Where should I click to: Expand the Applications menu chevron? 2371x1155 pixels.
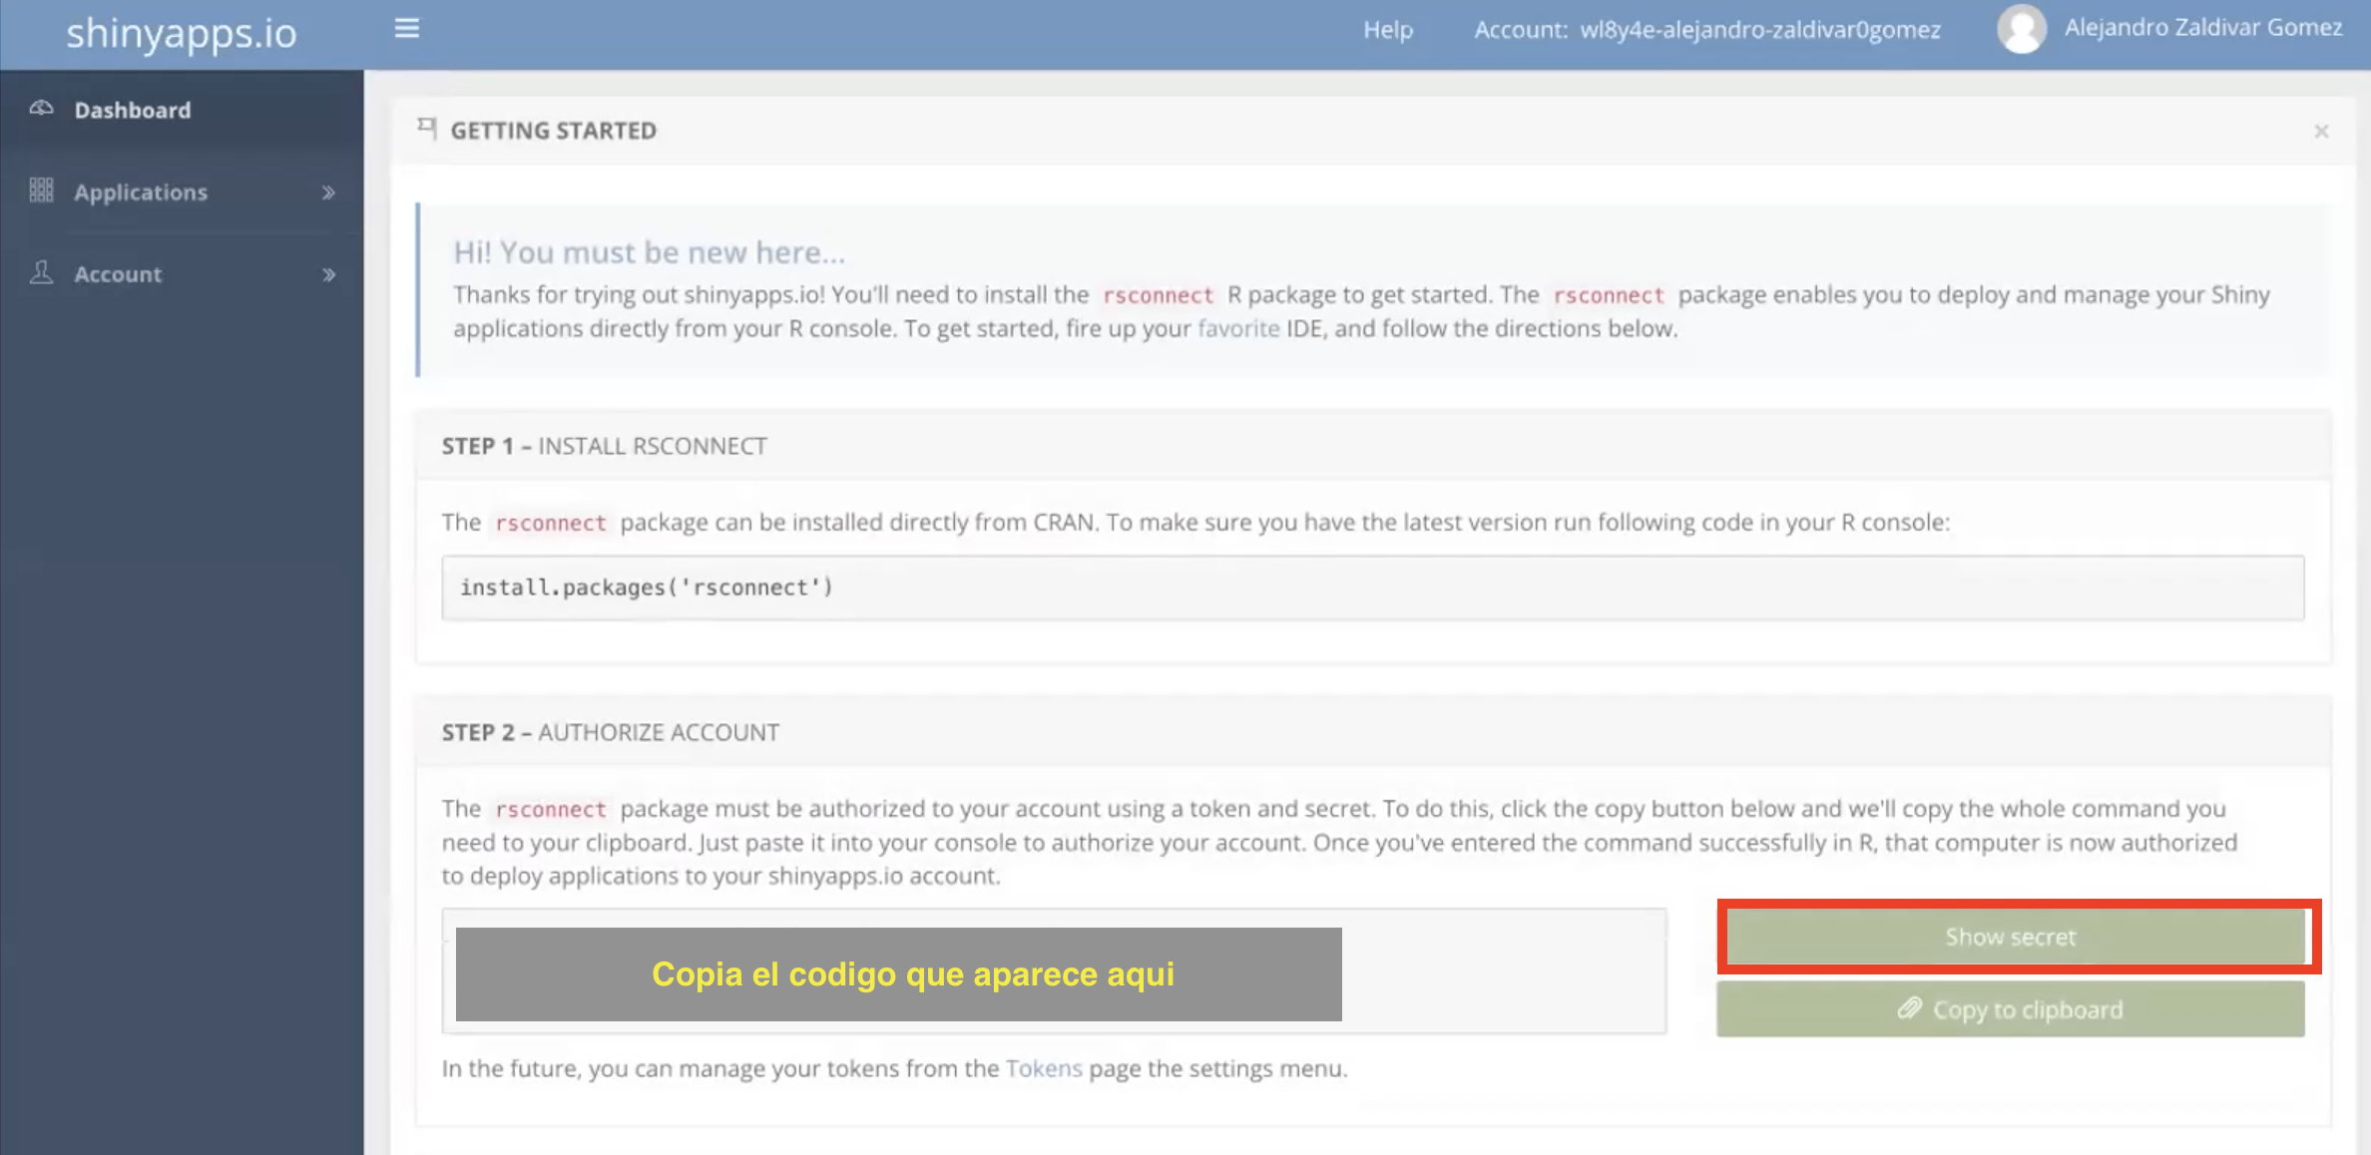328,192
